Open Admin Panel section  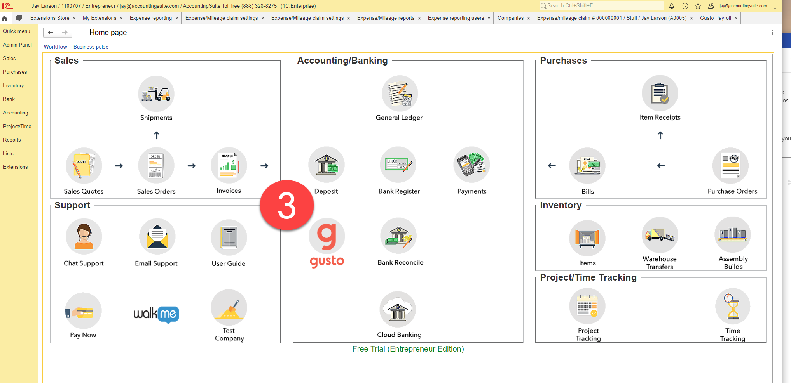coord(17,45)
